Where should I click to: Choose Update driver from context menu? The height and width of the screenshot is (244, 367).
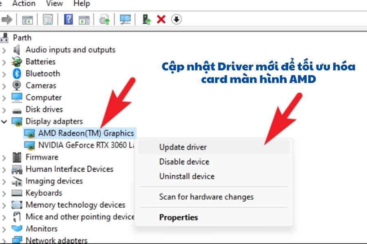[183, 147]
